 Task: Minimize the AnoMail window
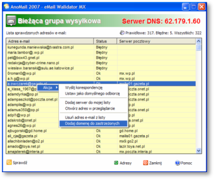(x=186, y=7)
